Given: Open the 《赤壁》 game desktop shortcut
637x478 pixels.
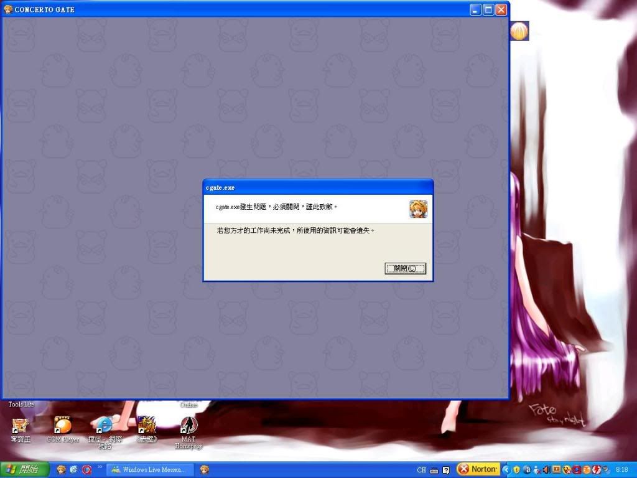Looking at the screenshot, I should point(146,426).
